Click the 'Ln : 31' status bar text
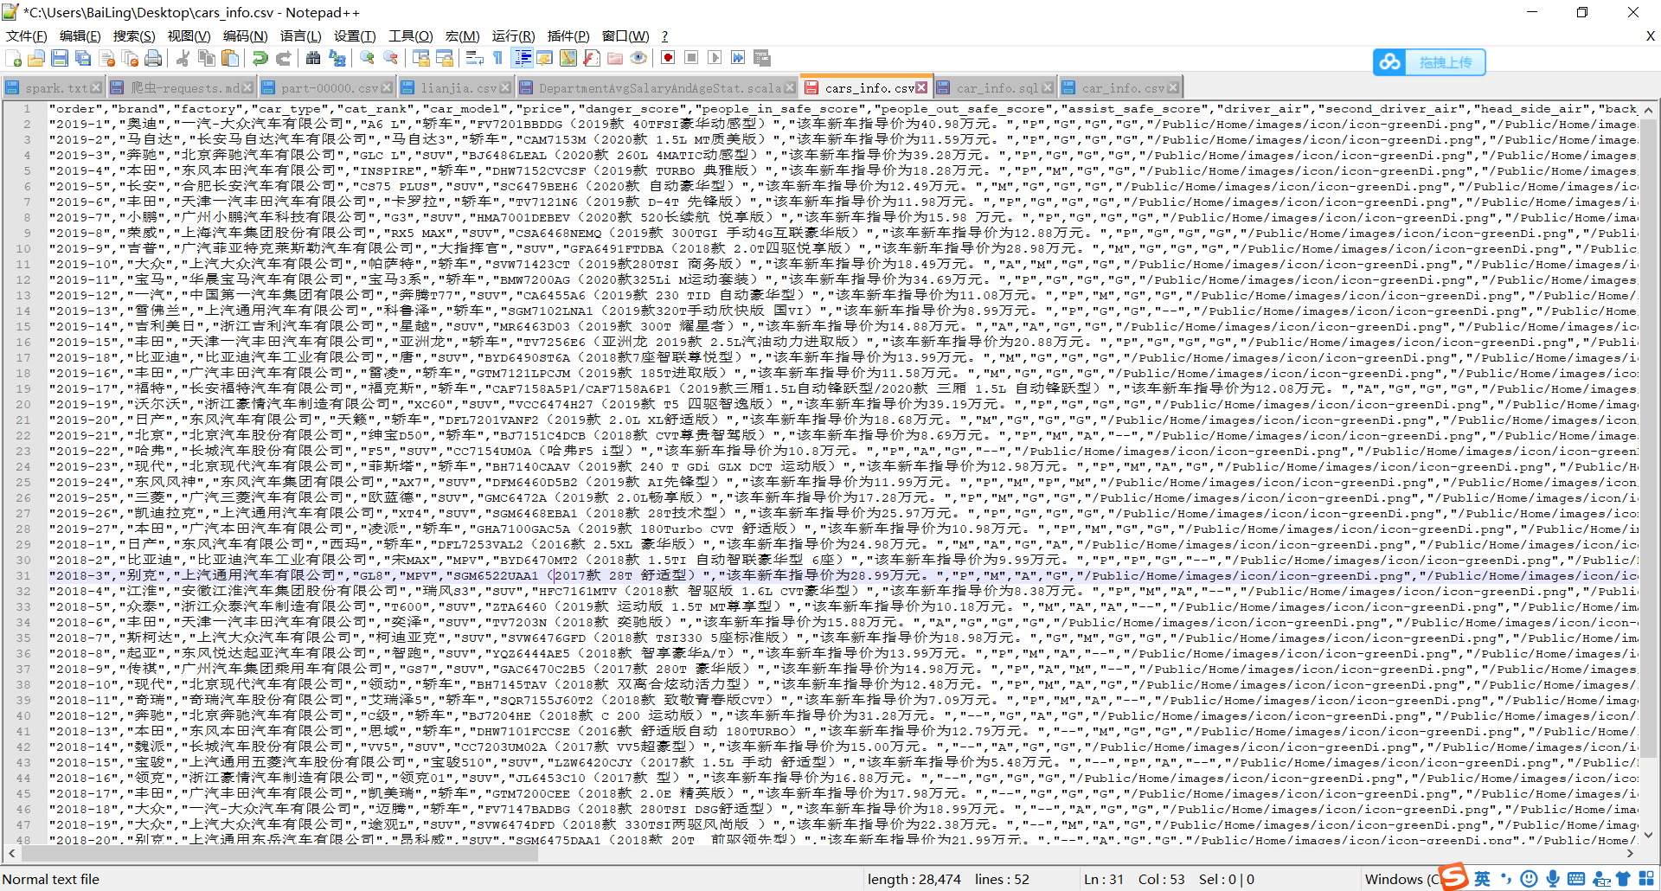 click(1104, 880)
